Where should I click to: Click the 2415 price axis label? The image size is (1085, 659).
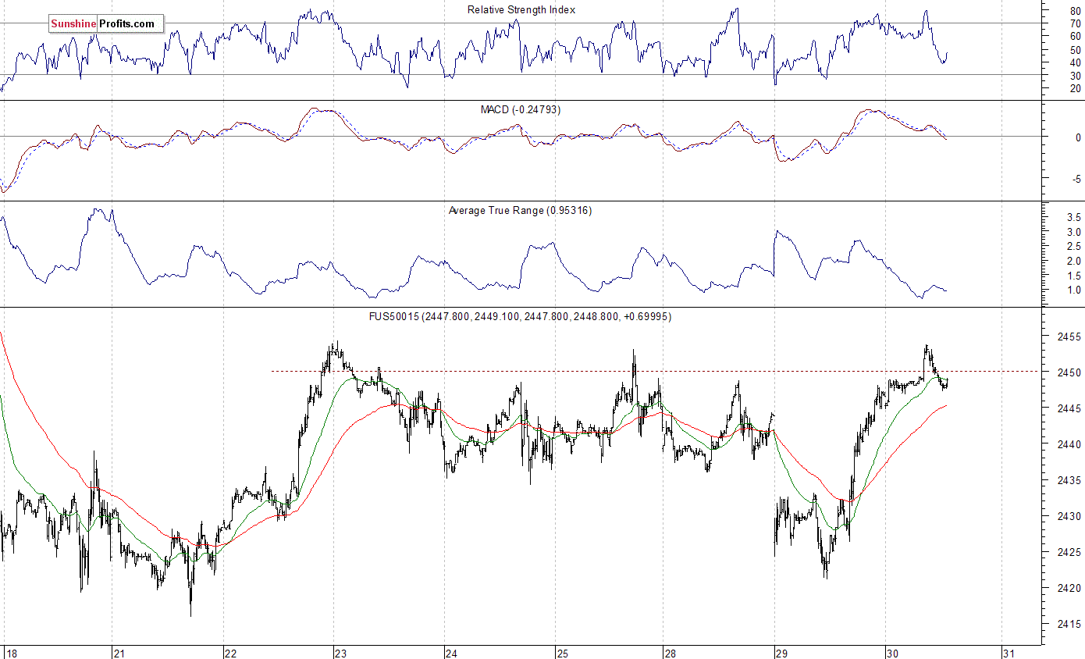pyautogui.click(x=1069, y=625)
